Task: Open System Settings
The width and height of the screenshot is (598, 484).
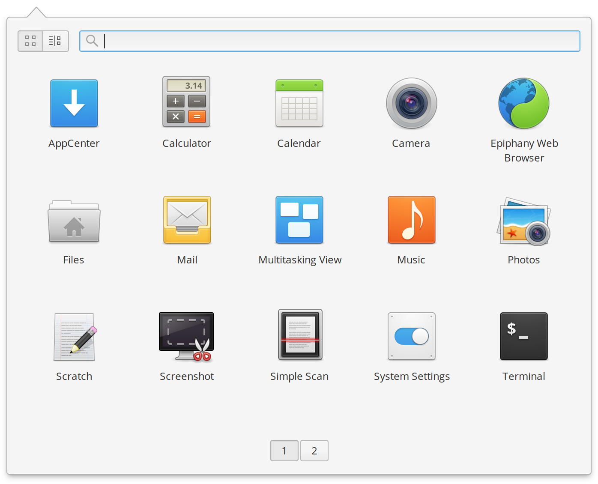Action: [412, 336]
